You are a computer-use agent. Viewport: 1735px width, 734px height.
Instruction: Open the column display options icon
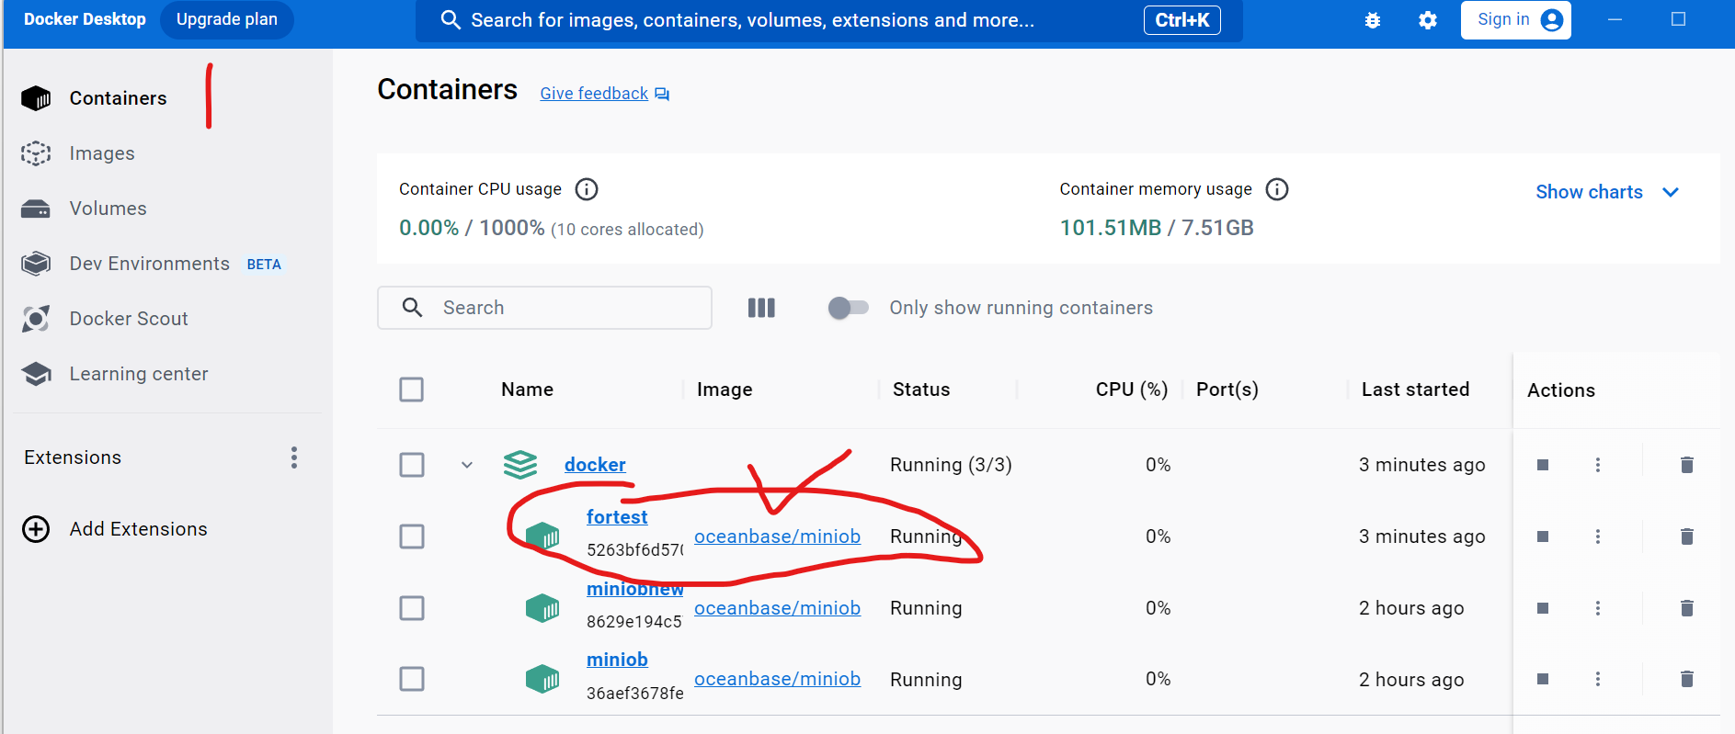coord(761,308)
